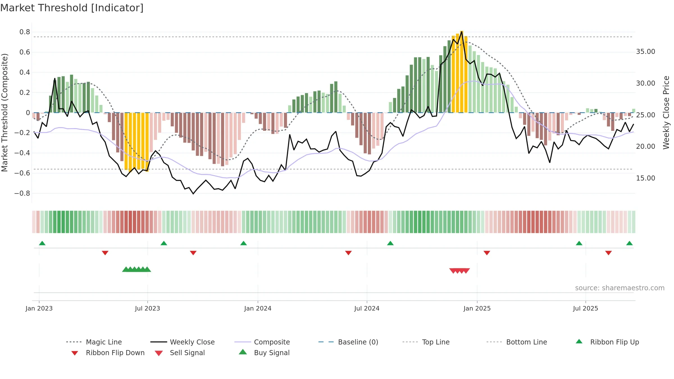Image resolution: width=674 pixels, height=379 pixels.
Task: Click the ribbon flip down marker before Jul 2024
Action: (348, 253)
